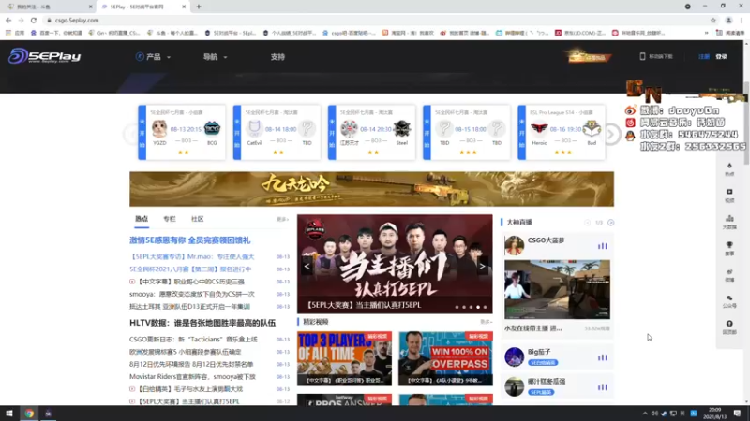Go back using browser back arrow
This screenshot has width=750, height=421.
(8, 20)
